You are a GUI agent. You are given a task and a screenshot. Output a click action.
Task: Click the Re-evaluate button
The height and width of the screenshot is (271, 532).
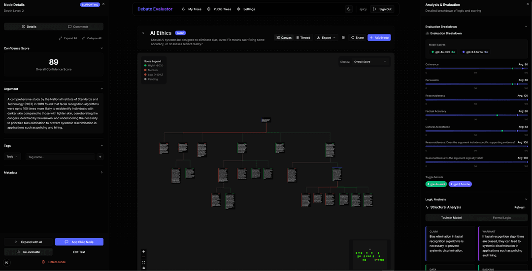(x=29, y=252)
